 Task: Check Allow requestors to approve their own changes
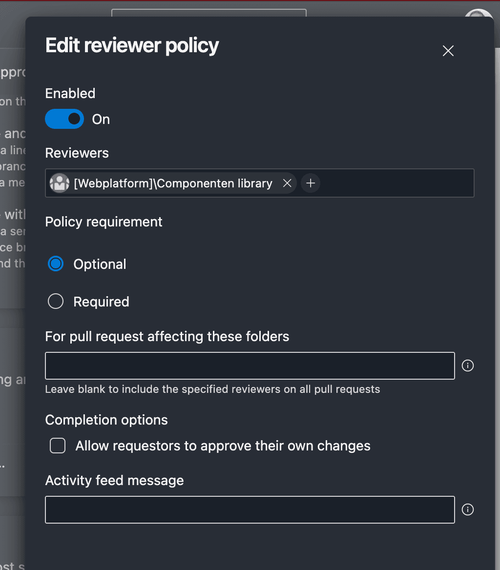click(57, 446)
